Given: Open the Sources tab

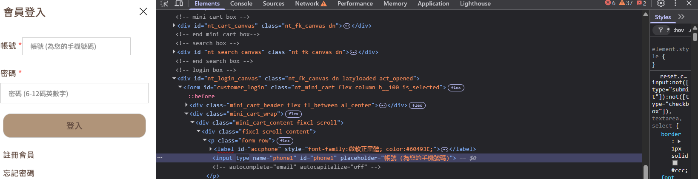Looking at the screenshot, I should pos(274,3).
